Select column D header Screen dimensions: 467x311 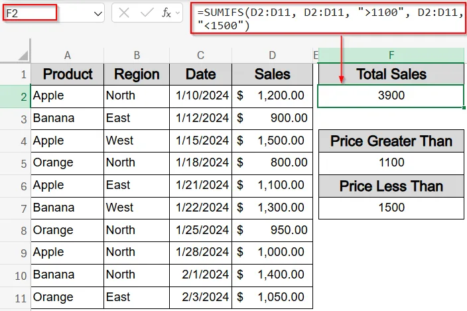tap(272, 55)
